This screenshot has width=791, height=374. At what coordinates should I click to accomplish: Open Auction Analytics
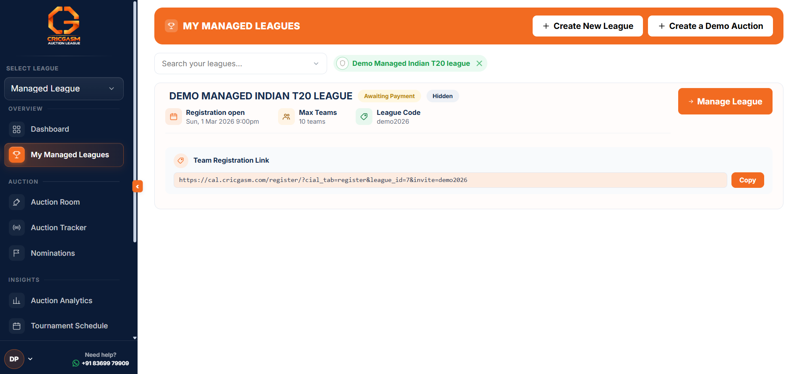coord(64,301)
